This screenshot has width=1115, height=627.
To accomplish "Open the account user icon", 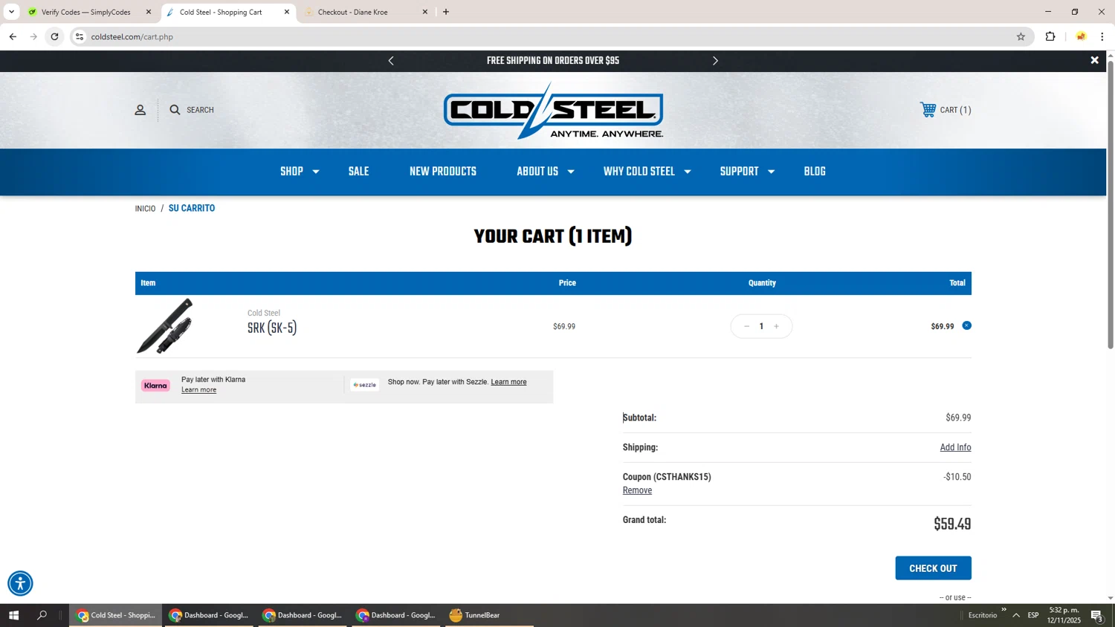I will pyautogui.click(x=140, y=110).
